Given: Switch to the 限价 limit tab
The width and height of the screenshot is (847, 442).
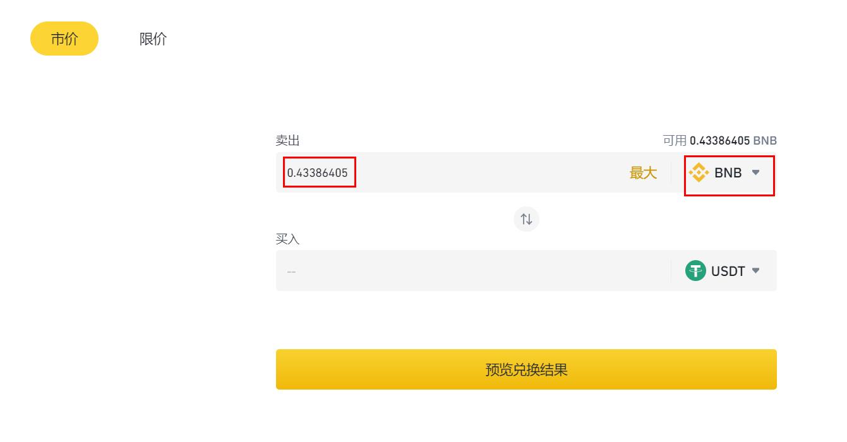Looking at the screenshot, I should [153, 39].
